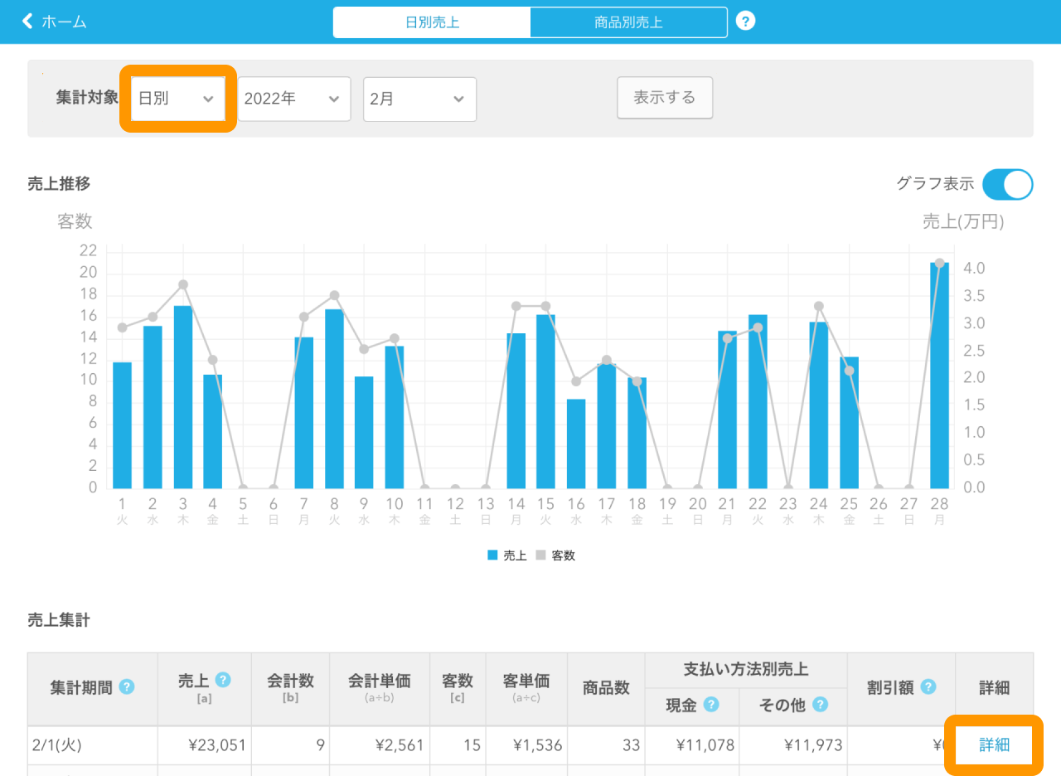Click the sales bar for day 16
The image size is (1061, 776).
point(576,444)
